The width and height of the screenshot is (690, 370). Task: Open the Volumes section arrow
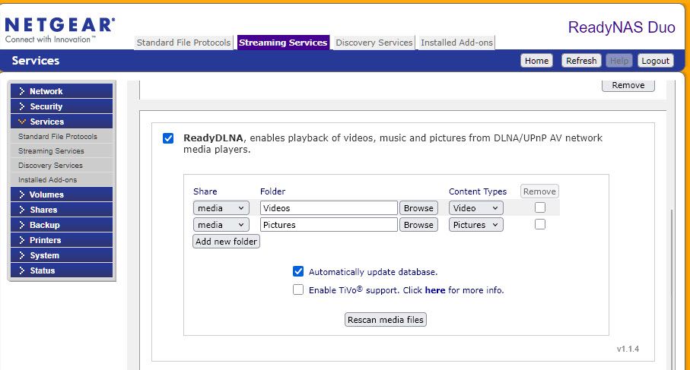coord(22,194)
